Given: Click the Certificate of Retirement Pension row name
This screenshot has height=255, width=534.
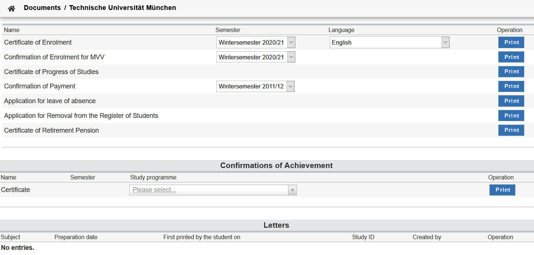Looking at the screenshot, I should point(51,130).
